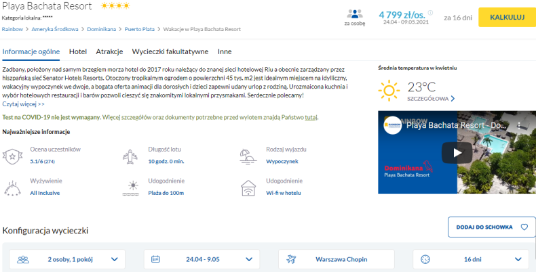Screen dimensions: 536x272
Task: Click the 24.04 - 09.05.2021 date text
Action: tap(406, 22)
